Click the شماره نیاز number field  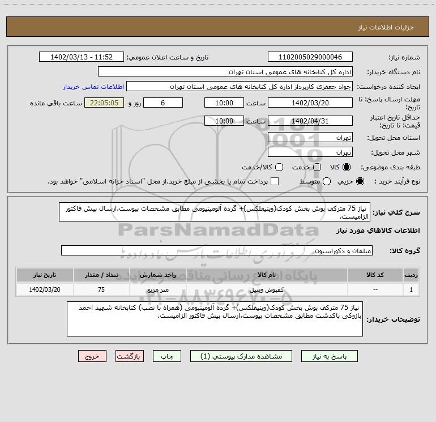pyautogui.click(x=310, y=57)
